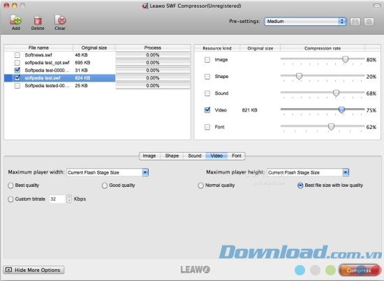Click the Clear list icon

[x=60, y=20]
